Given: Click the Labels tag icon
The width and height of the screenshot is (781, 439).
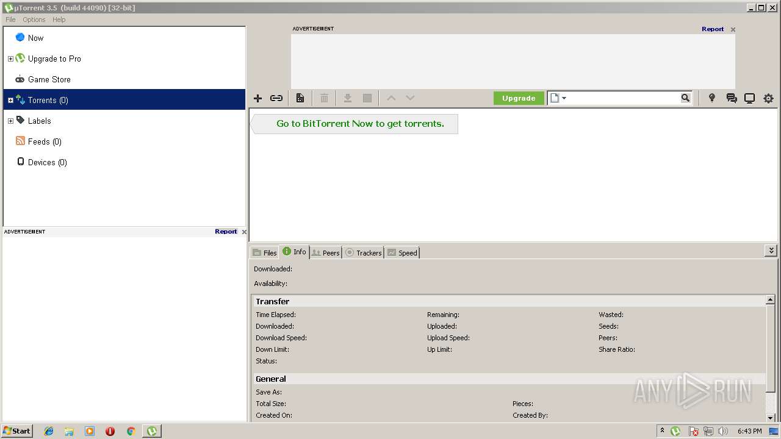Looking at the screenshot, I should [20, 120].
